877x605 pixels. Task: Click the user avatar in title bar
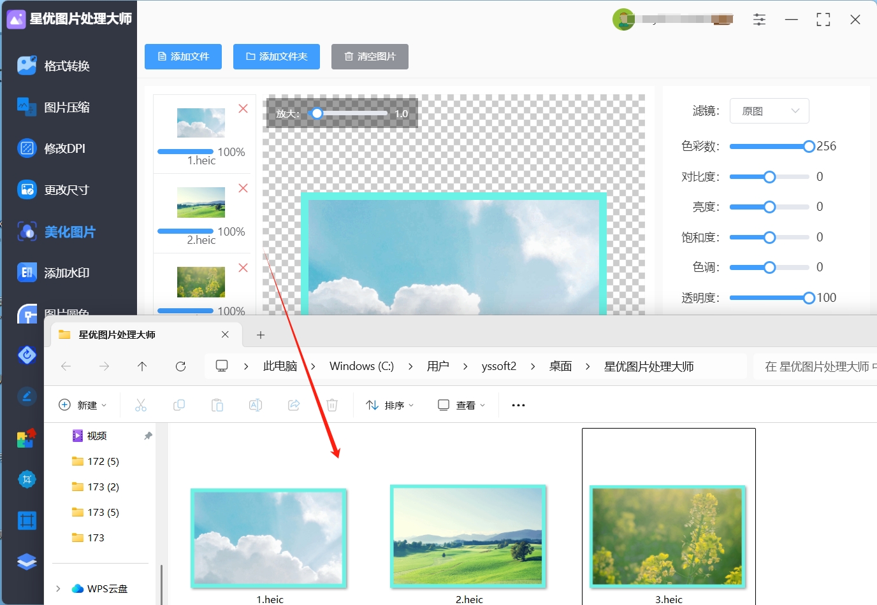coord(623,20)
